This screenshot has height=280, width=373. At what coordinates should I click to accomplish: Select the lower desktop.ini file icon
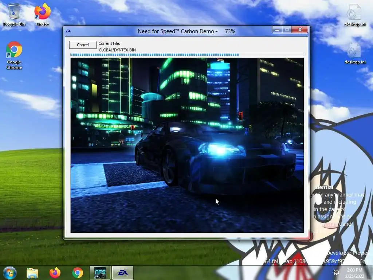click(355, 54)
